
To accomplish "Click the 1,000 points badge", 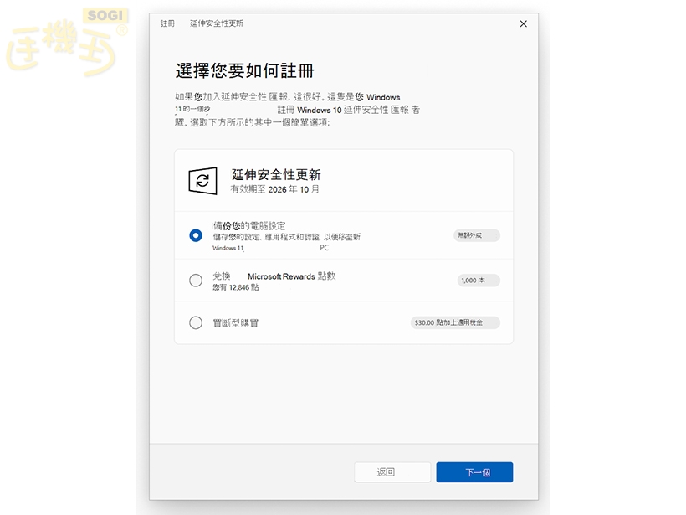I will pos(479,281).
